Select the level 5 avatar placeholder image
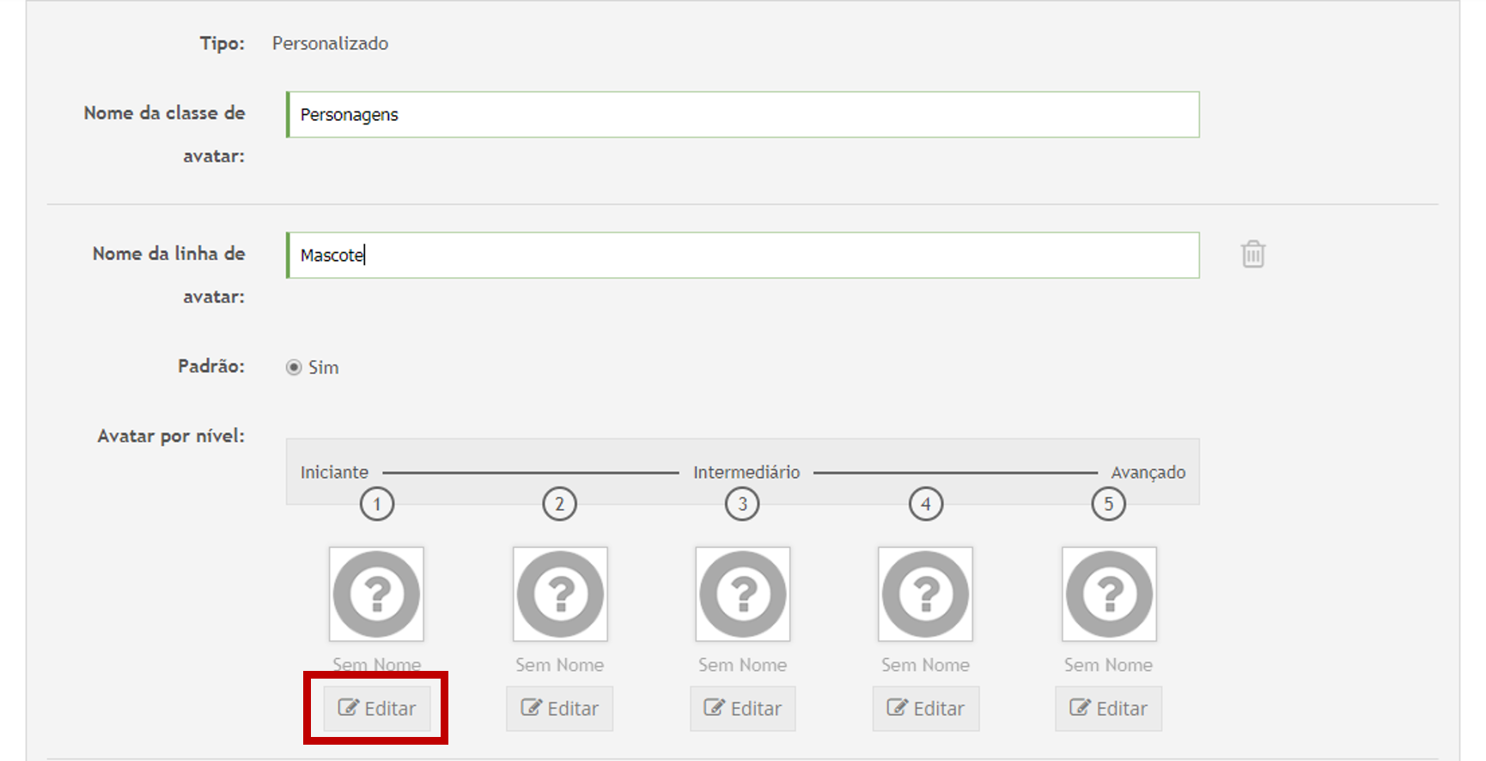The width and height of the screenshot is (1486, 761). pyautogui.click(x=1109, y=594)
